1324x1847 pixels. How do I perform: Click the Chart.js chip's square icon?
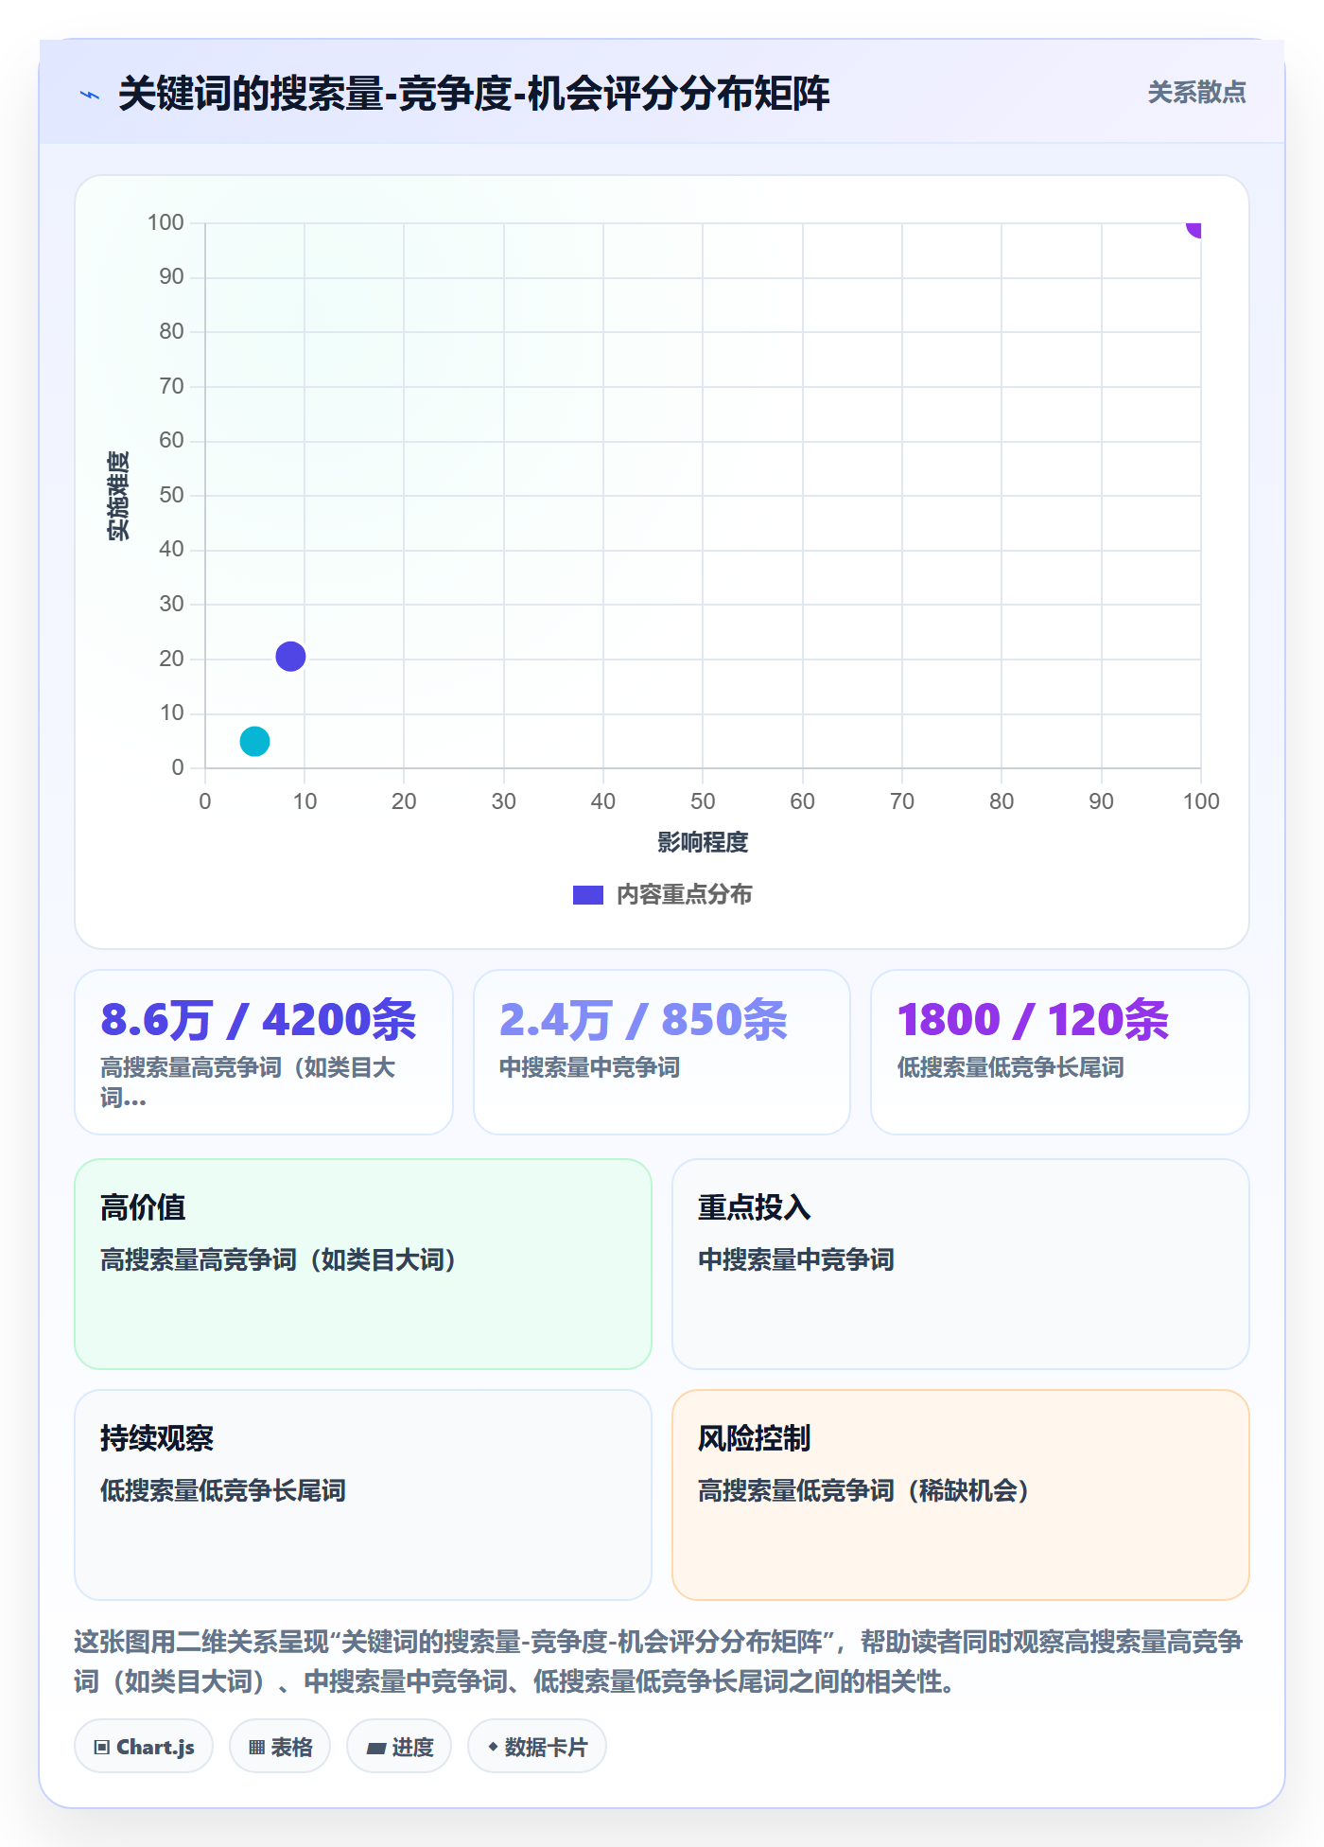tap(102, 1748)
